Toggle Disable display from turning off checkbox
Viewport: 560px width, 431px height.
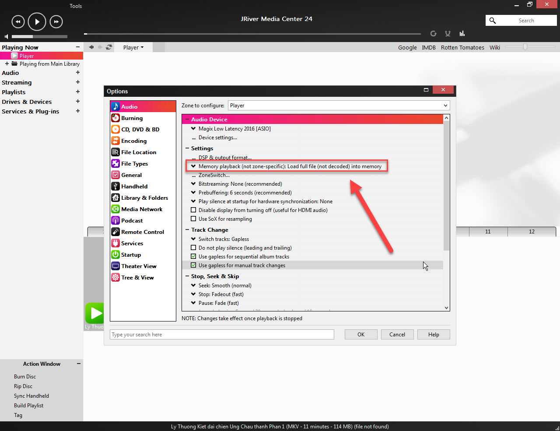[193, 210]
